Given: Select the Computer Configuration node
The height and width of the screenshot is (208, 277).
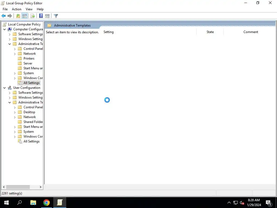Looking at the screenshot, I should [28, 29].
